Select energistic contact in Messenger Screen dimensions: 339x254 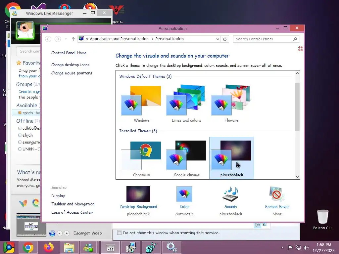tap(29, 142)
